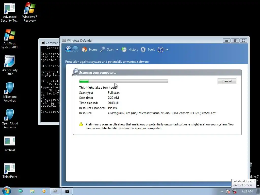Select the 'Scanning your computer...' heading
Viewport: 260px width, 195px height.
tap(97, 72)
